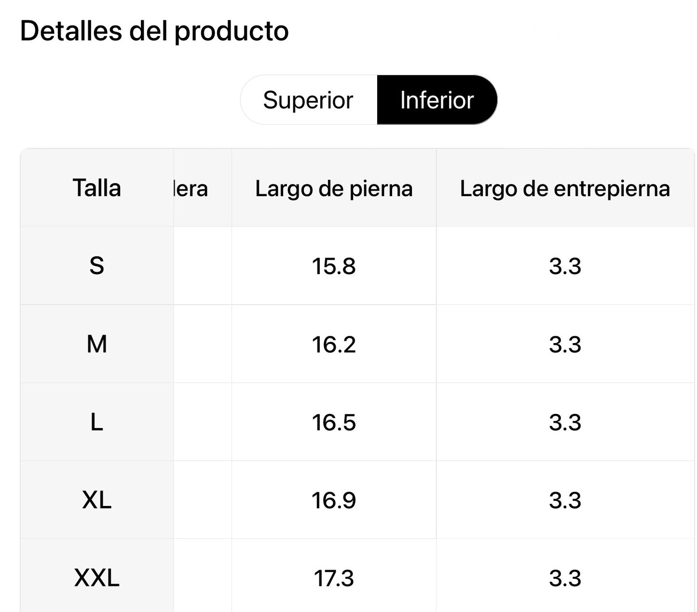This screenshot has width=697, height=612.
Task: Click the Talla column header
Action: pos(96,188)
